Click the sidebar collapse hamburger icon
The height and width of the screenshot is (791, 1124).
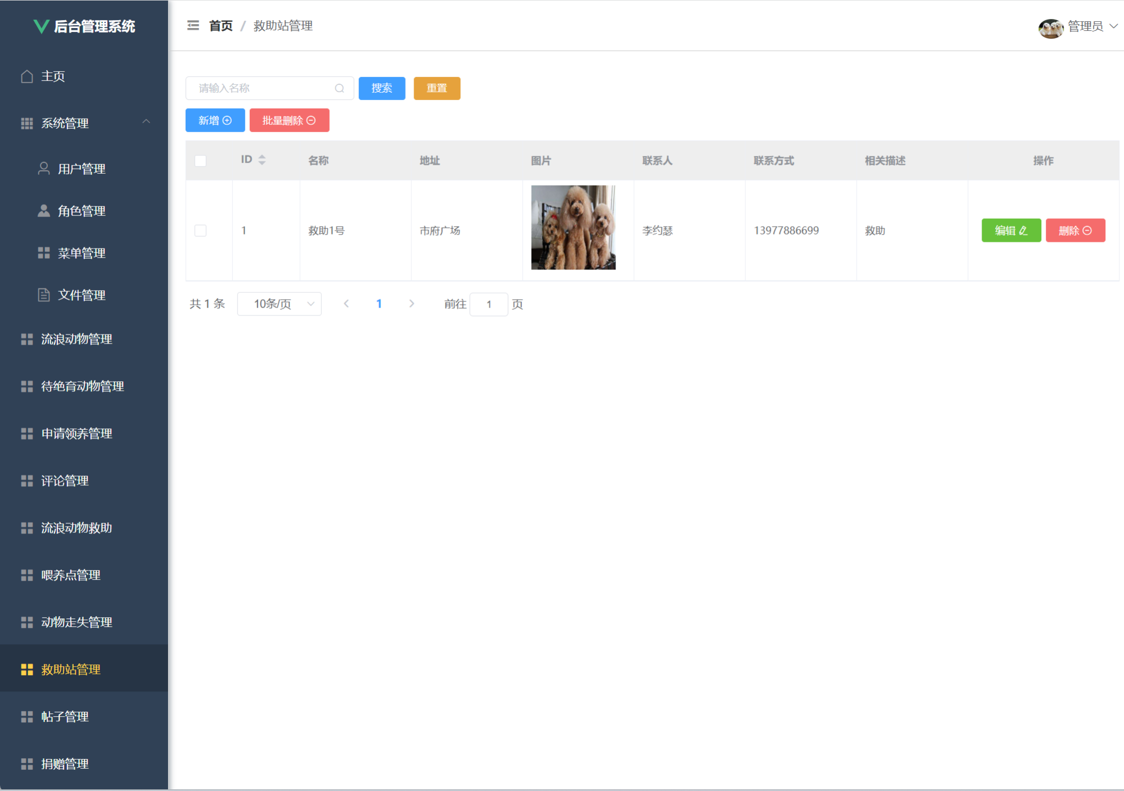tap(193, 26)
